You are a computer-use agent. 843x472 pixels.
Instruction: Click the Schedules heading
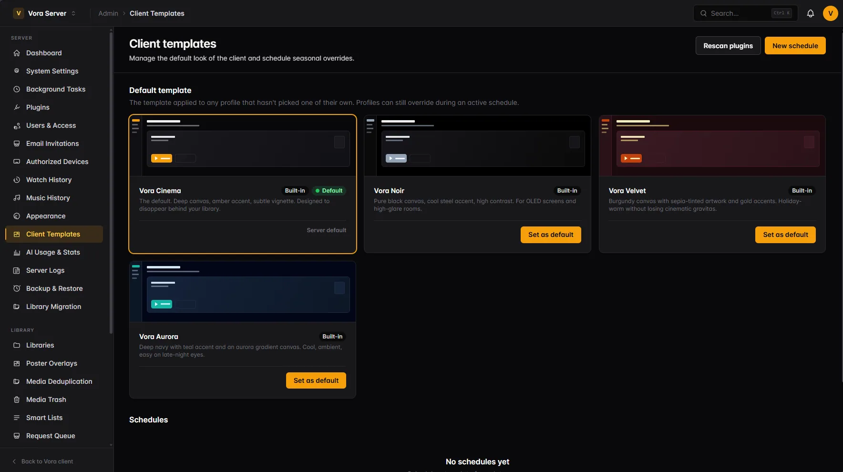click(x=149, y=420)
